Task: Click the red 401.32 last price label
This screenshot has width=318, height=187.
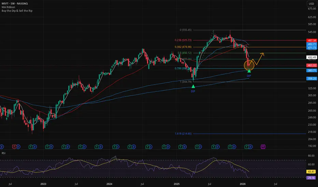Action: [x=312, y=65]
